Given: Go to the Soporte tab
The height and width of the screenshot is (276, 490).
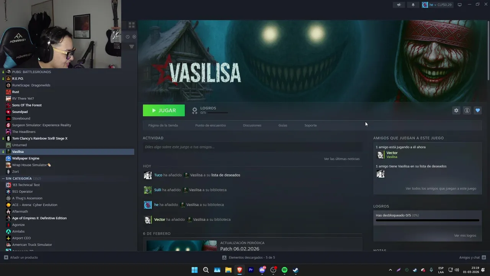Looking at the screenshot, I should click(x=310, y=125).
